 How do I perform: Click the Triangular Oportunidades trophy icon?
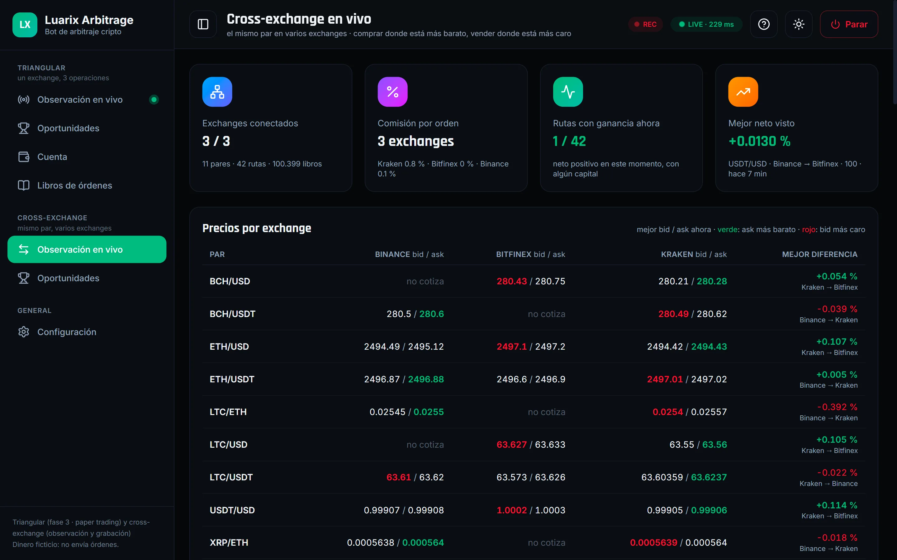(x=24, y=128)
